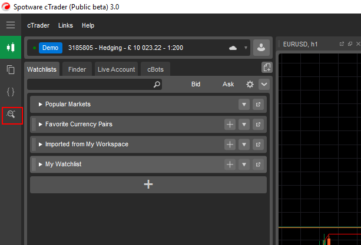The height and width of the screenshot is (245, 361).
Task: Open the Automate curly-braces section
Action: [x=11, y=92]
